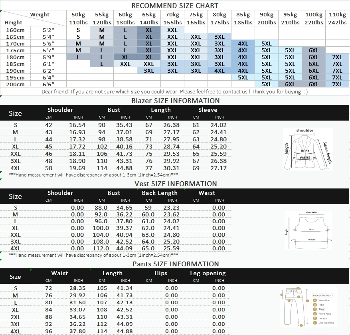The image size is (350, 335).
Task: Select the 200cm height row label
Action: tap(15, 84)
